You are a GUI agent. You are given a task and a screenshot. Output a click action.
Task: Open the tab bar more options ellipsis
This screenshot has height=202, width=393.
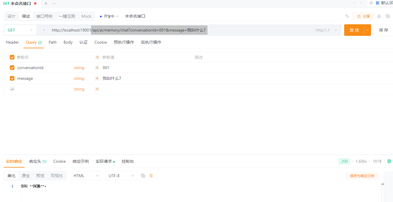[54, 3]
